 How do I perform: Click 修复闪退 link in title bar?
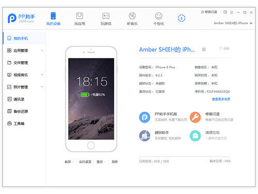(209, 12)
